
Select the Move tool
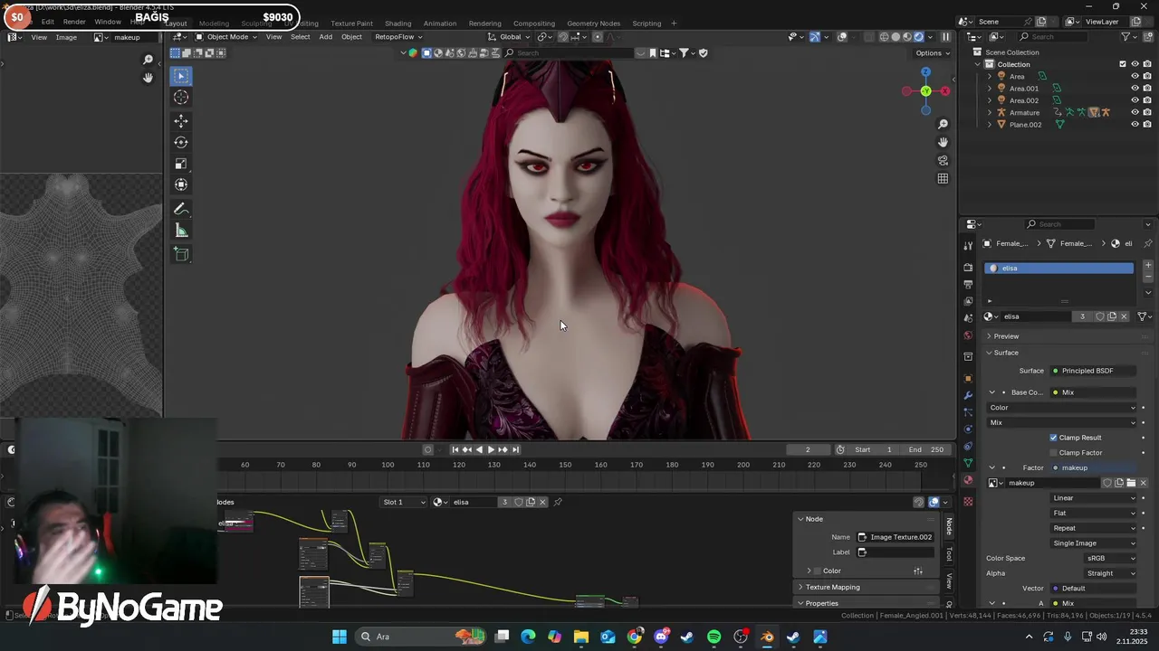pyautogui.click(x=181, y=120)
